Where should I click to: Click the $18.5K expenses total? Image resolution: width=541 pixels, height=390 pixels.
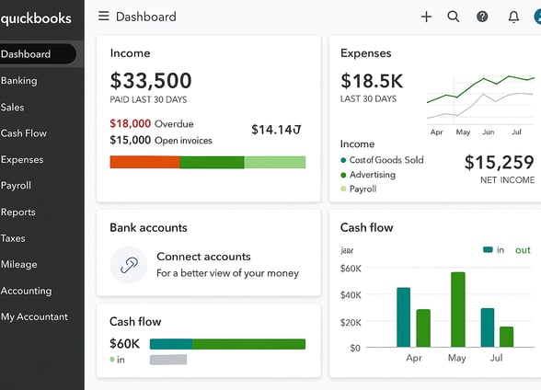(372, 81)
